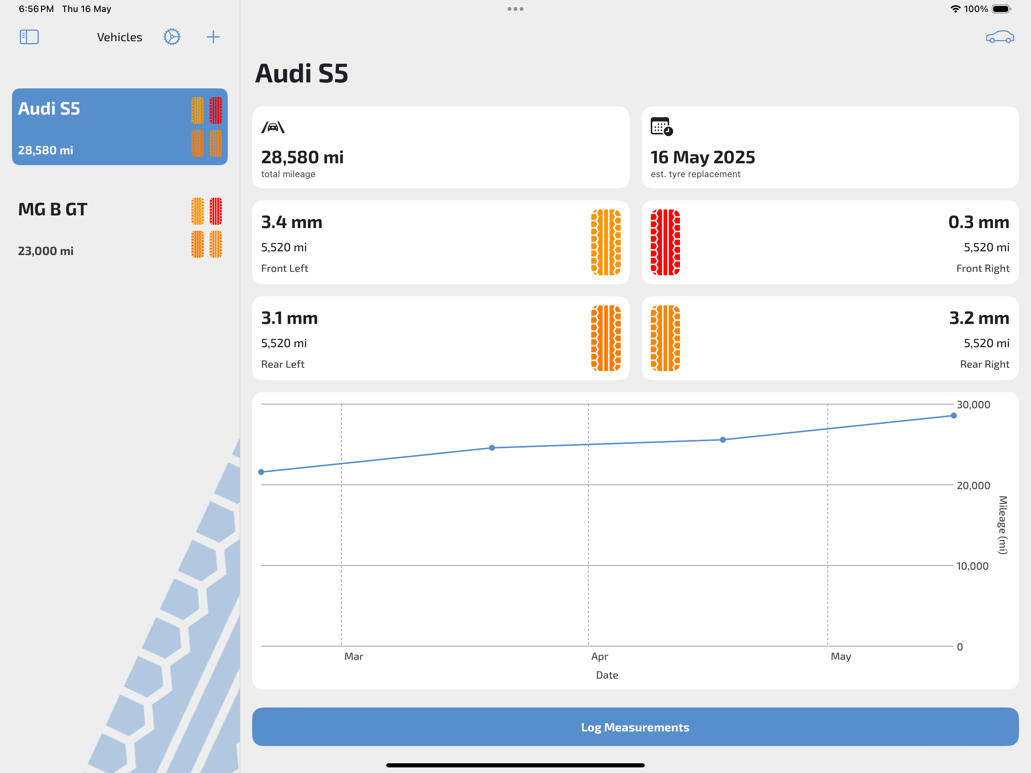1031x773 pixels.
Task: Tap rear-right tyre icon on MG B GT card
Action: tap(216, 244)
